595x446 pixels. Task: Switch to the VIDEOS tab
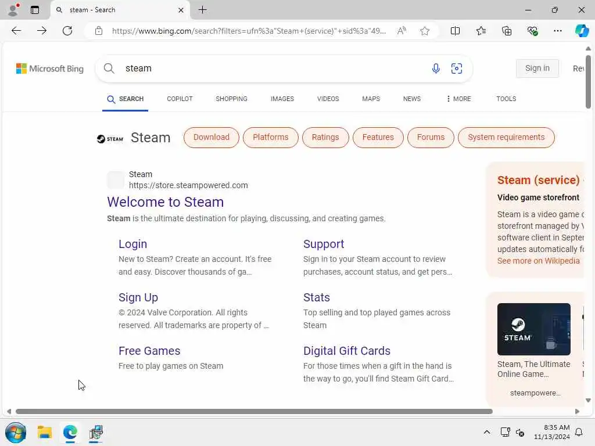coord(328,99)
